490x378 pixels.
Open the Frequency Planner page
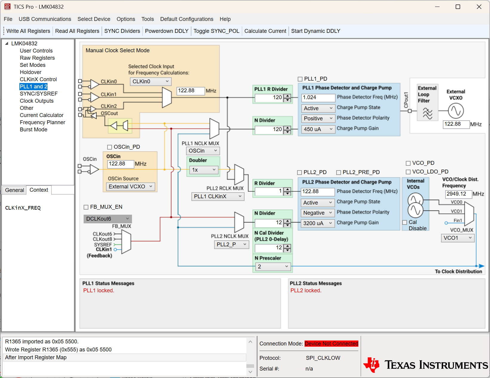42,122
